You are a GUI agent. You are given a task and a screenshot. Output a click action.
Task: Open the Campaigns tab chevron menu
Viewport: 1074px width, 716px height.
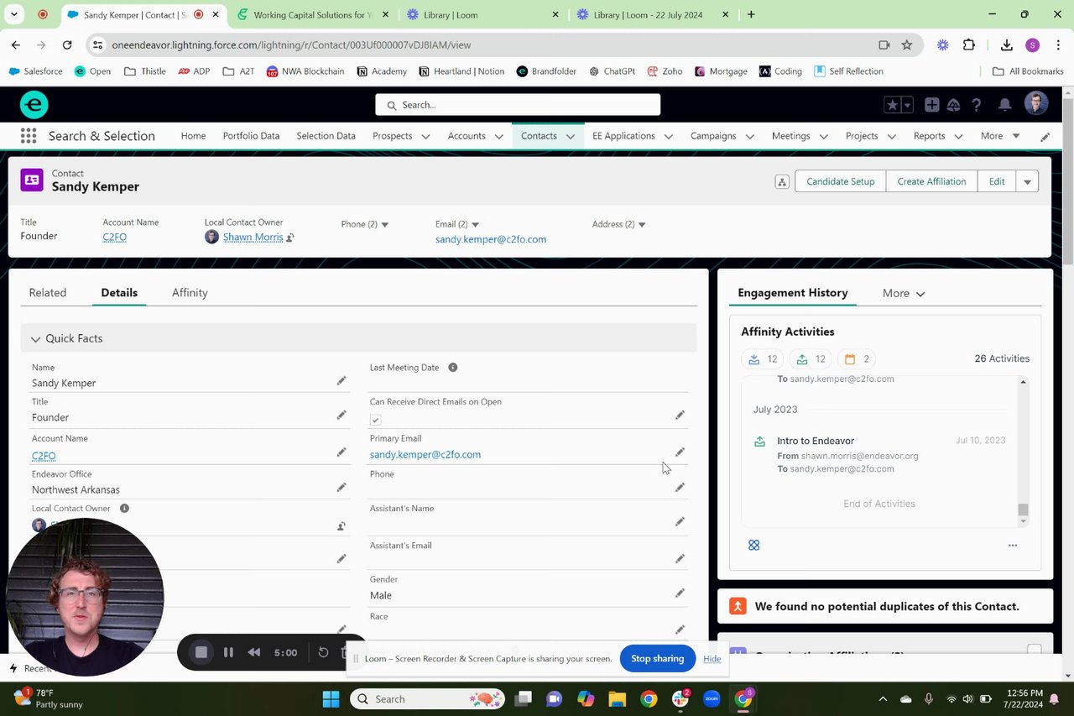[749, 136]
